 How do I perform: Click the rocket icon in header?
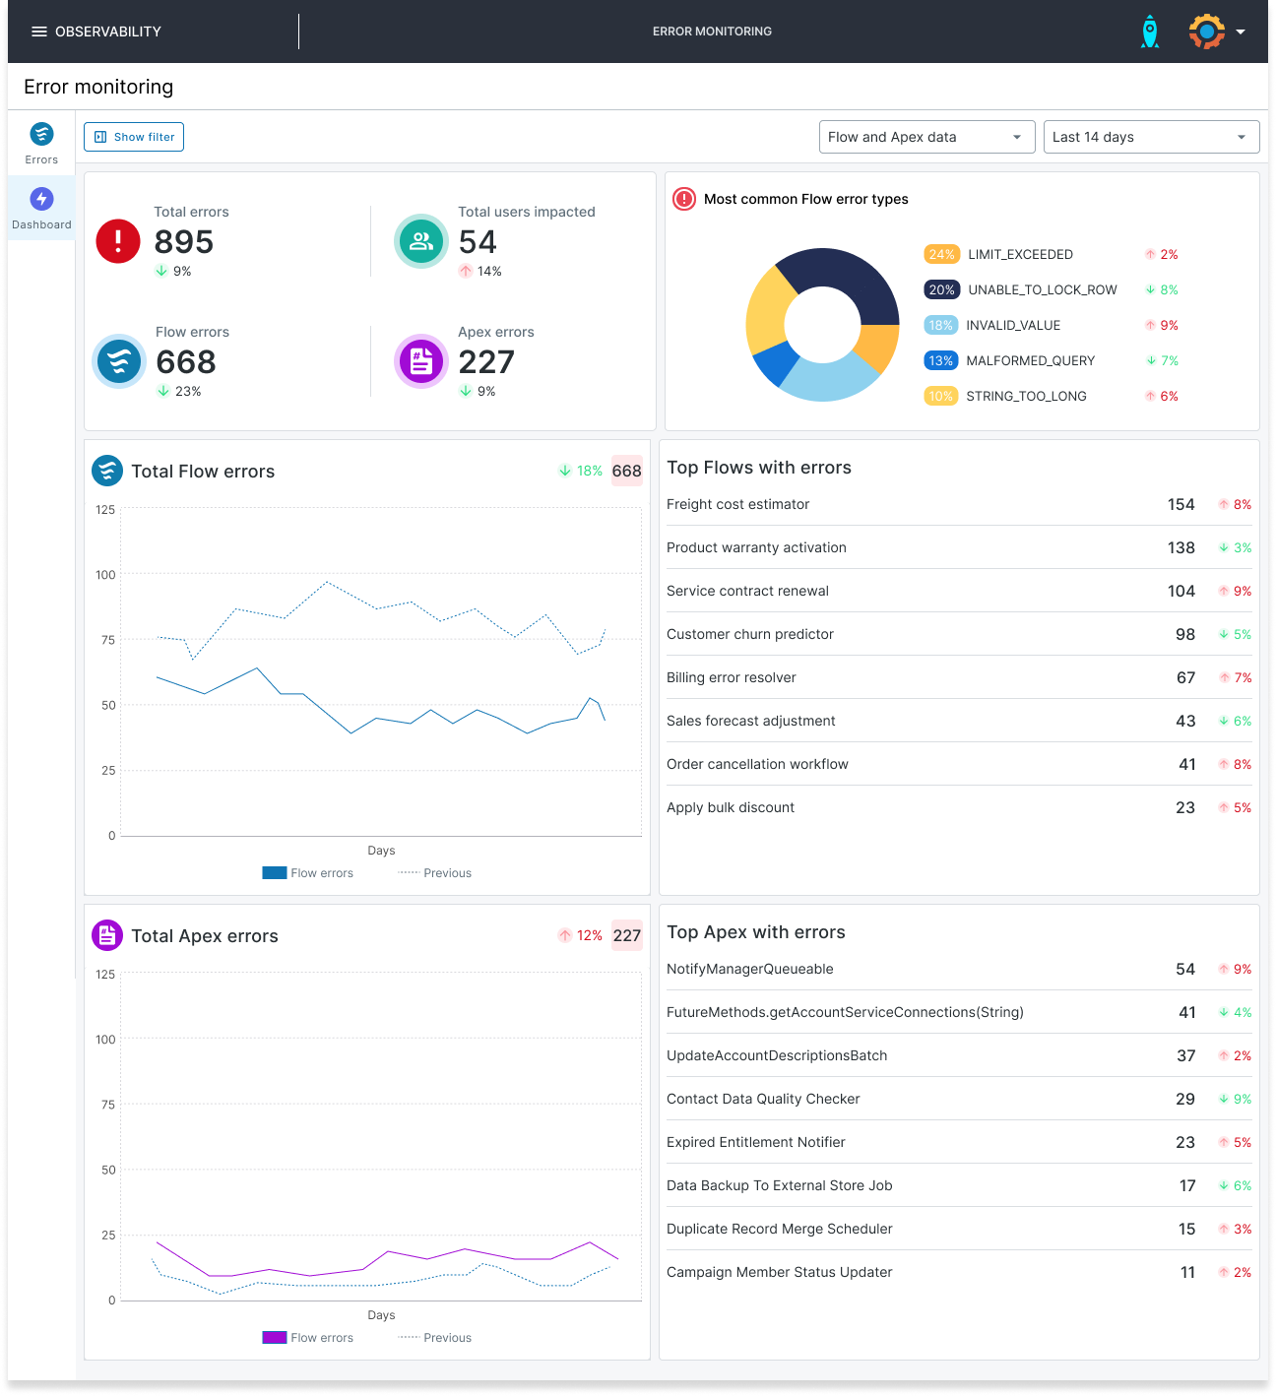[1149, 32]
